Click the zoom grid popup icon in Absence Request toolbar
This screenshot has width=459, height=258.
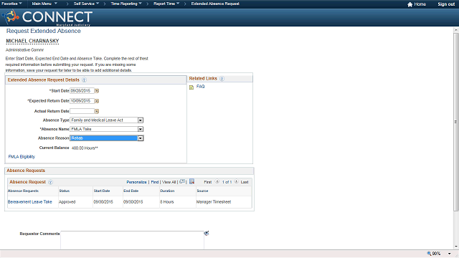pyautogui.click(x=182, y=181)
